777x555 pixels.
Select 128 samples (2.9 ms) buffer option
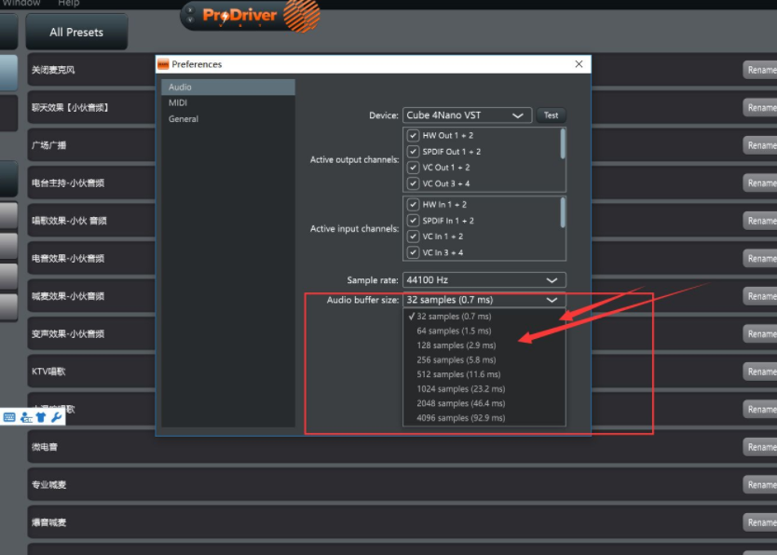pos(484,345)
